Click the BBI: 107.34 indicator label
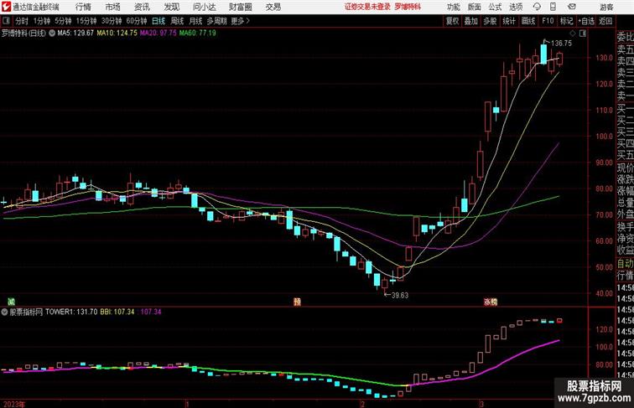This screenshot has width=634, height=408. tap(117, 312)
